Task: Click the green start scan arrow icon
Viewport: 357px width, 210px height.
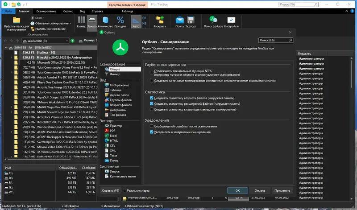Action: click(x=72, y=41)
